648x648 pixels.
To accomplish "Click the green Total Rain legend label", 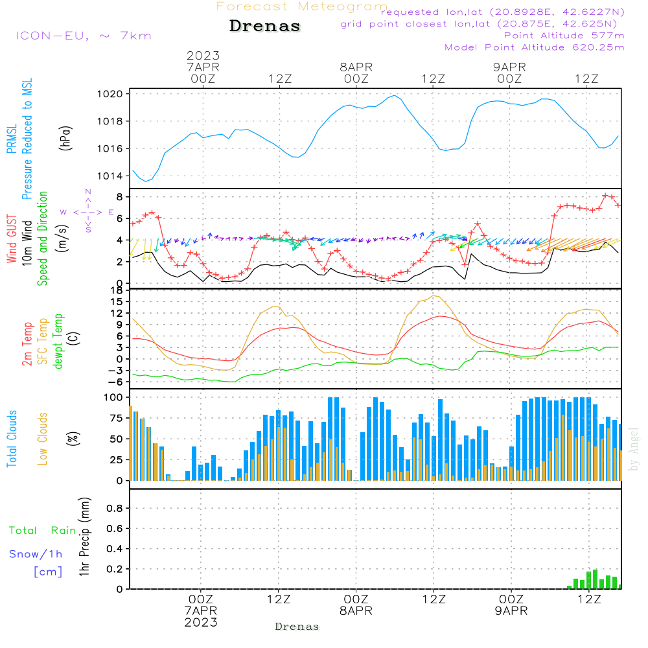I will click(42, 531).
